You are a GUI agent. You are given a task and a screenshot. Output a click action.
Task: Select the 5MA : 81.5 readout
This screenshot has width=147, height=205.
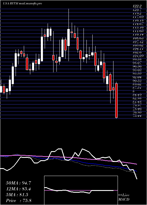click(x=17, y=195)
